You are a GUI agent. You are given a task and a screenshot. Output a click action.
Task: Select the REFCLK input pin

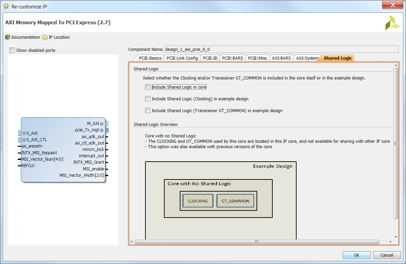click(28, 165)
